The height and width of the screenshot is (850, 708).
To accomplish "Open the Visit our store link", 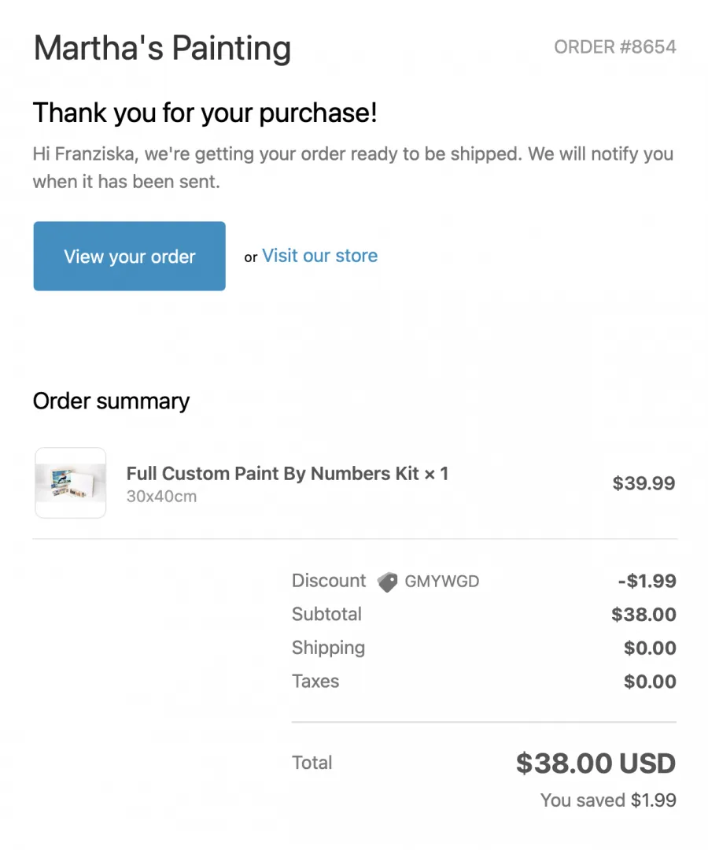I will point(319,256).
